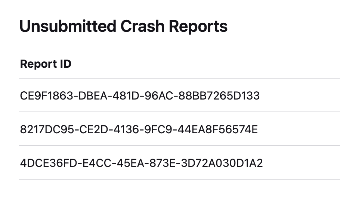Click the DBEA segment in first row
This screenshot has width=340, height=223.
(x=93, y=96)
